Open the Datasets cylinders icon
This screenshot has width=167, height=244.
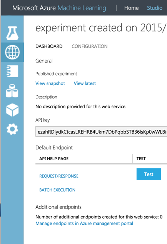coord(12,91)
